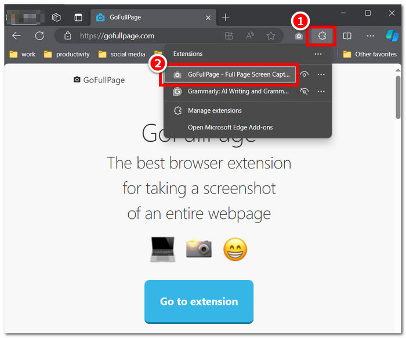The image size is (406, 338).
Task: Open Edge Settings and more menu
Action: click(x=371, y=36)
